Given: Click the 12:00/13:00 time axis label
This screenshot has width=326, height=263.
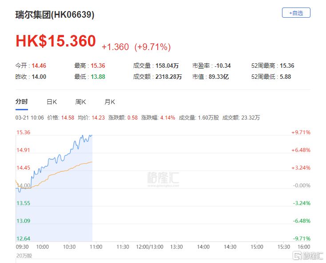Looking at the screenshot, I should click(150, 247).
